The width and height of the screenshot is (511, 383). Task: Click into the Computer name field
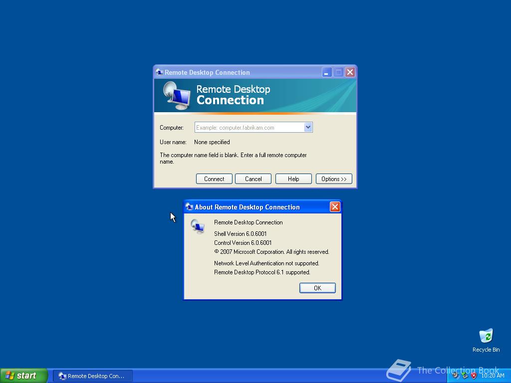250,127
